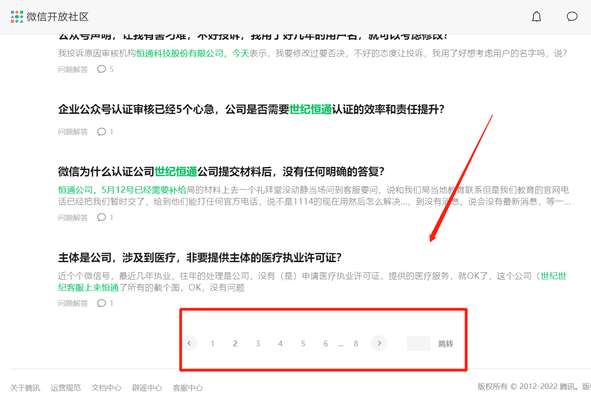The image size is (591, 402).
Task: Select pagination page 2
Action: pos(235,343)
